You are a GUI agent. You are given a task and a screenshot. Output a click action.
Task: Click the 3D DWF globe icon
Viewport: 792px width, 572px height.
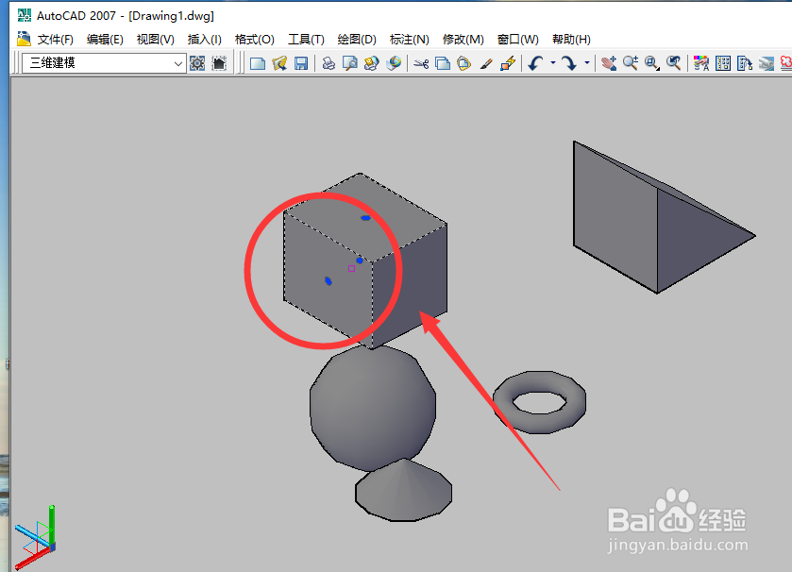pos(394,63)
